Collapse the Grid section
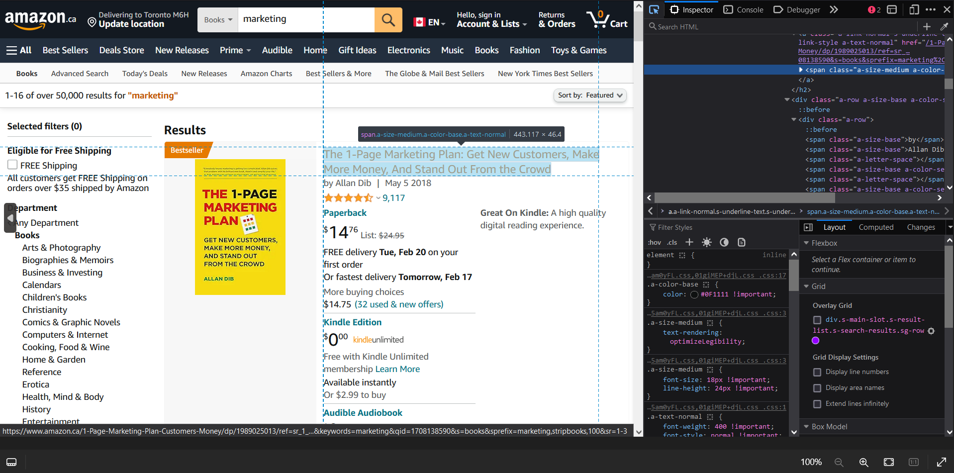 (x=806, y=286)
